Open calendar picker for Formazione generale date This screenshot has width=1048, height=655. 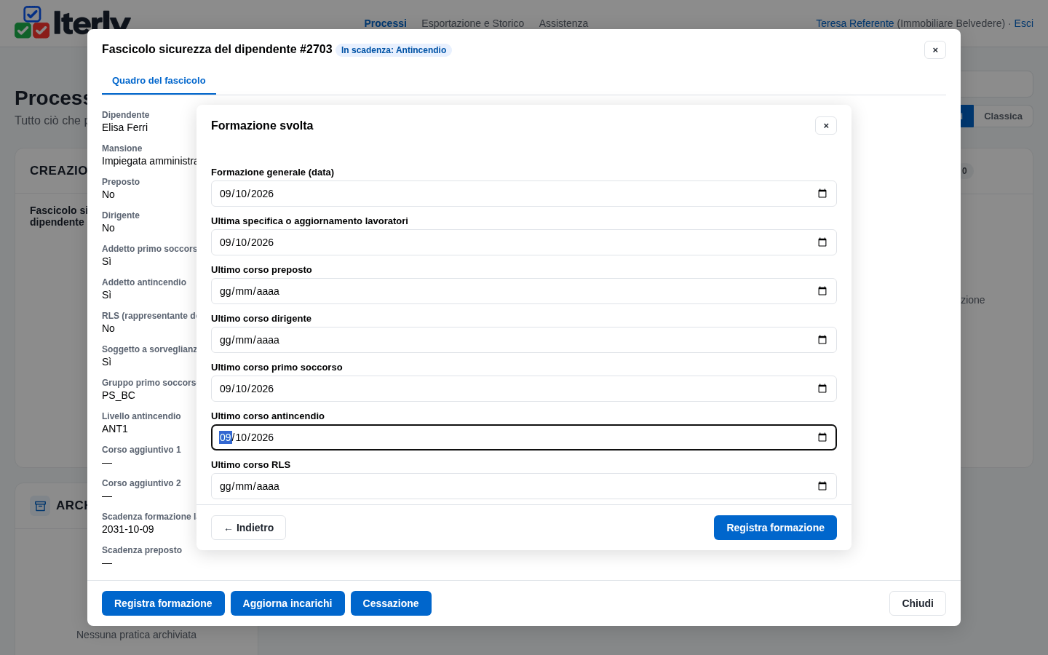click(822, 194)
